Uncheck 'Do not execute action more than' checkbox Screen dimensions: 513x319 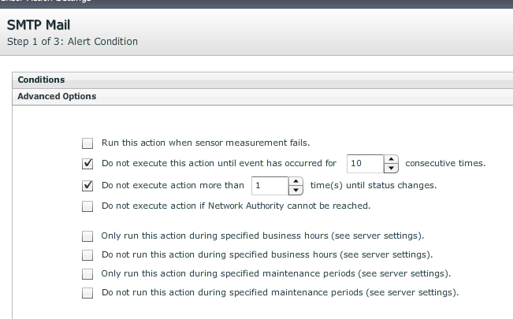point(87,187)
